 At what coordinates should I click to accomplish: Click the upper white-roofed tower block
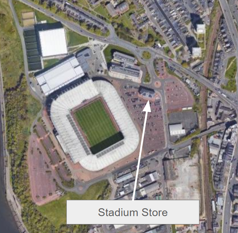(201, 29)
